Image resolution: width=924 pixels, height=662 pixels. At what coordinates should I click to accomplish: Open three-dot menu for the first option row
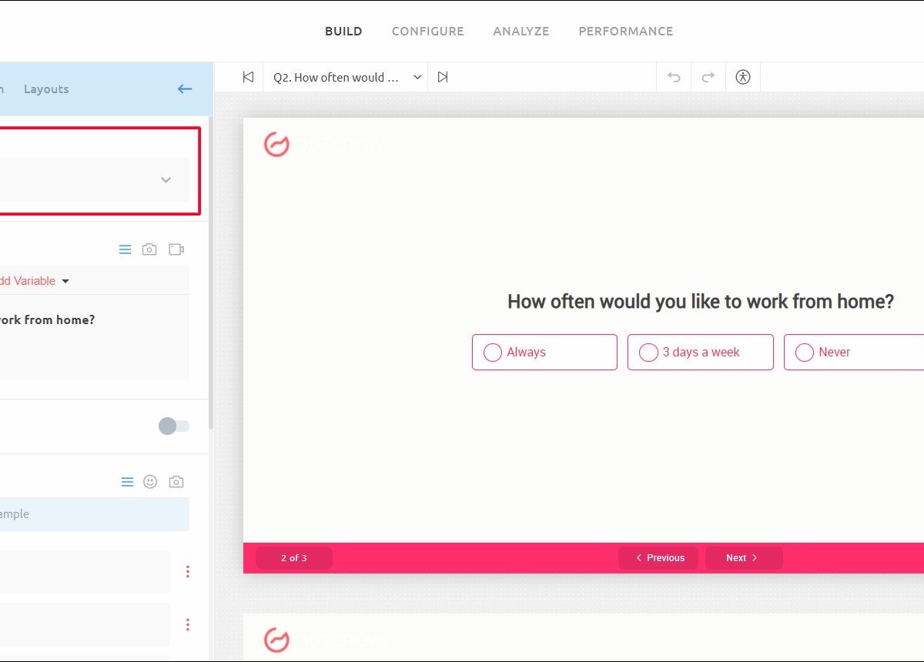pos(187,571)
